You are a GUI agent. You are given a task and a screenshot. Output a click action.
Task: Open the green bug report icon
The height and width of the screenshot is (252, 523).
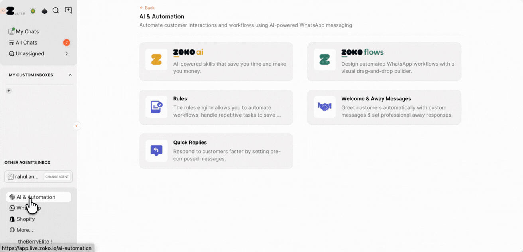[x=33, y=11]
